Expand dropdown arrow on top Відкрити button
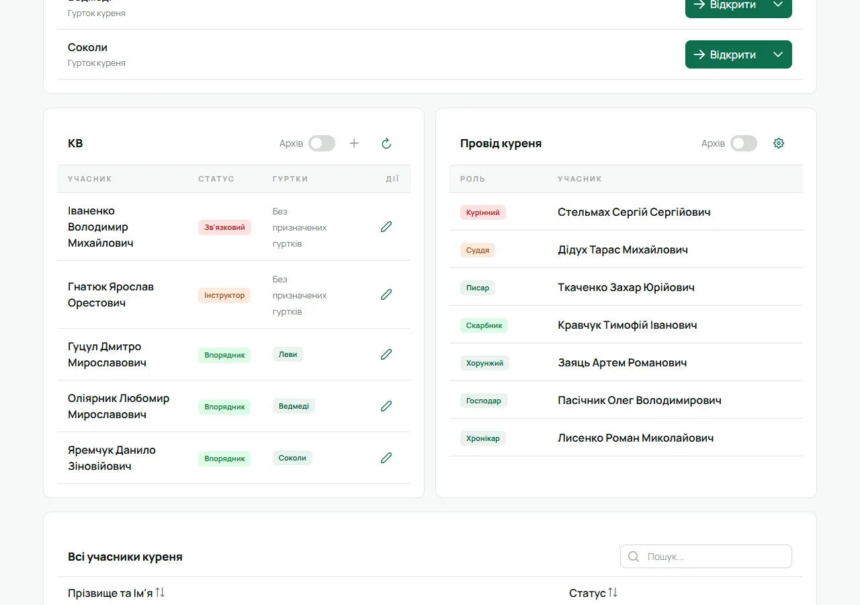Image resolution: width=860 pixels, height=605 pixels. click(x=778, y=5)
